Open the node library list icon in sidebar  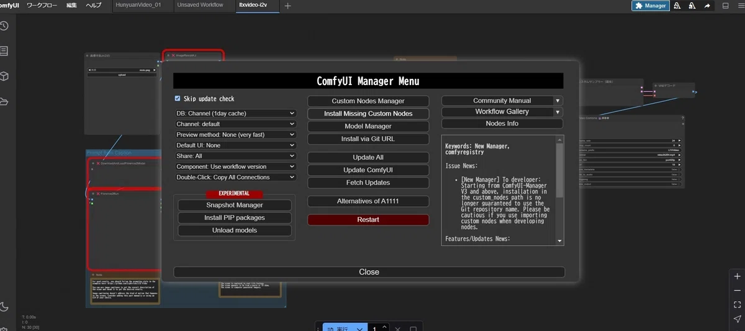(x=4, y=51)
